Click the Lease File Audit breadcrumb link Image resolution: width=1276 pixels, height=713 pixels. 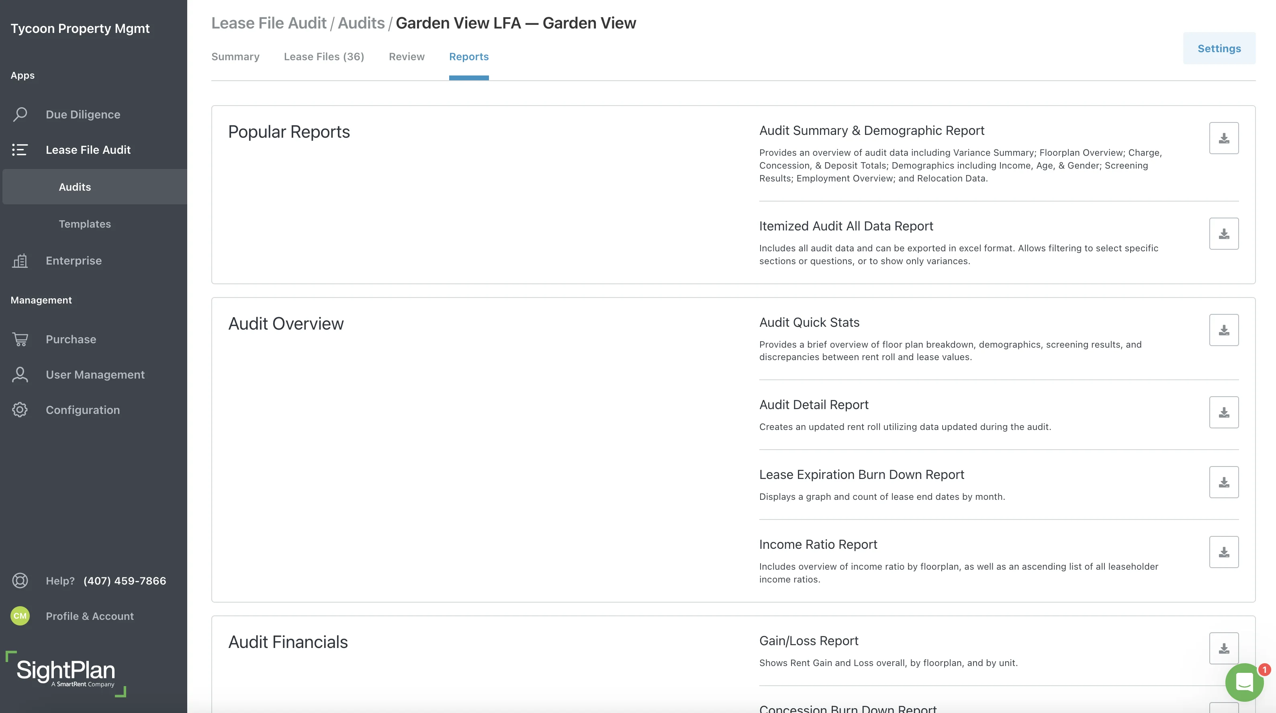(269, 23)
